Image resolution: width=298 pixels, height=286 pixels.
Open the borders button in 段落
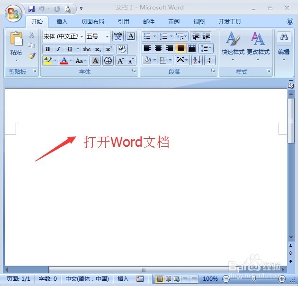(x=163, y=61)
